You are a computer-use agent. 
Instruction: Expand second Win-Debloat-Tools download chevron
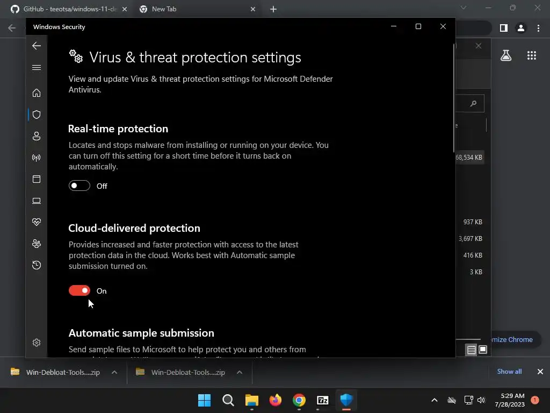[240, 372]
